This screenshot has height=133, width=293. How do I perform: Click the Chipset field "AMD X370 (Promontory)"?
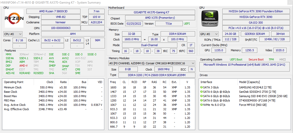click(x=160, y=18)
